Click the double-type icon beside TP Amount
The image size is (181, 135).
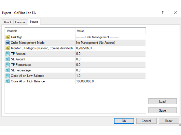click(8, 54)
